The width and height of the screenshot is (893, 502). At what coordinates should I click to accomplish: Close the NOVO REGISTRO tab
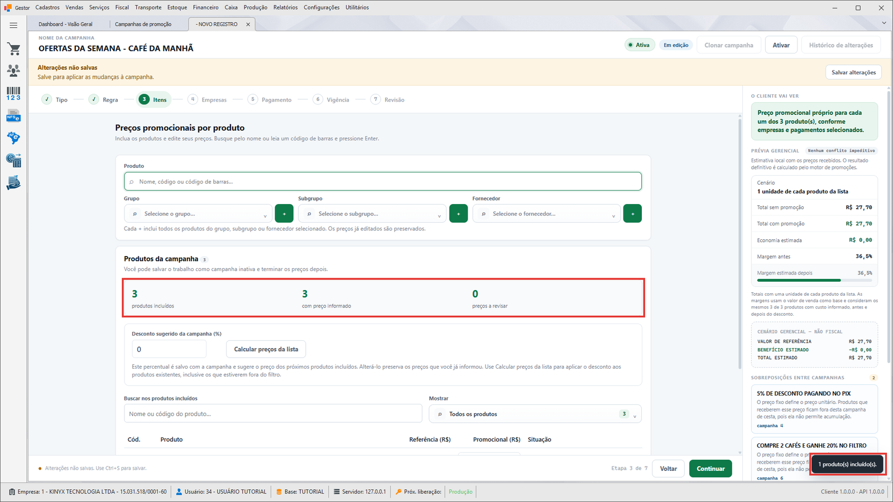click(248, 25)
